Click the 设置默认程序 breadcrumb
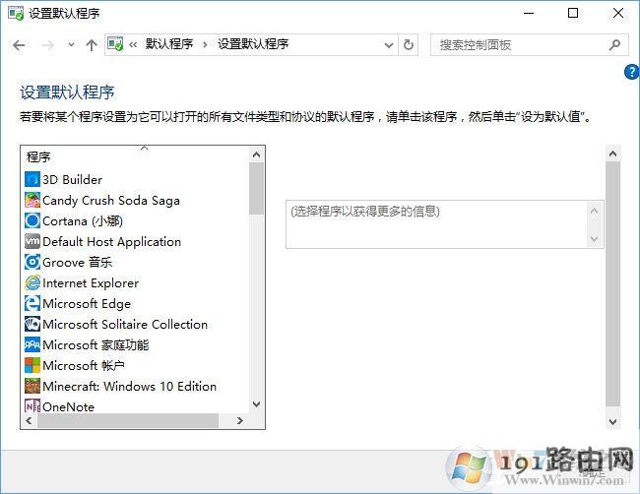 (253, 44)
